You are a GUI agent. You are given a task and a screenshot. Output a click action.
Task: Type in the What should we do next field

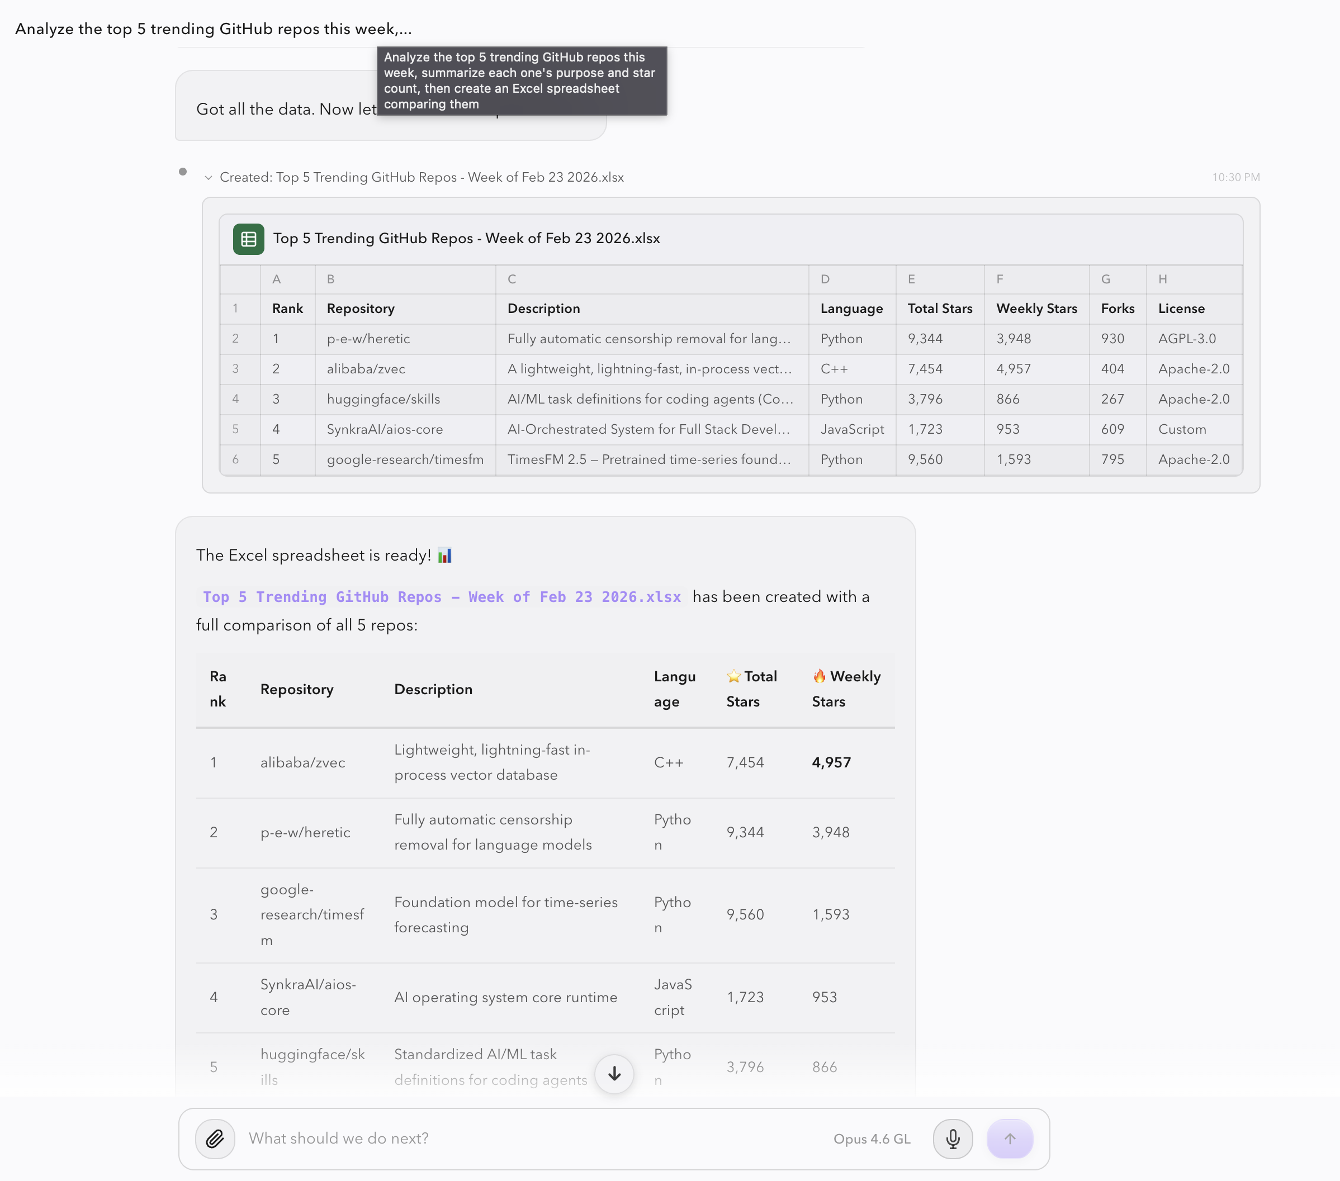pos(524,1139)
